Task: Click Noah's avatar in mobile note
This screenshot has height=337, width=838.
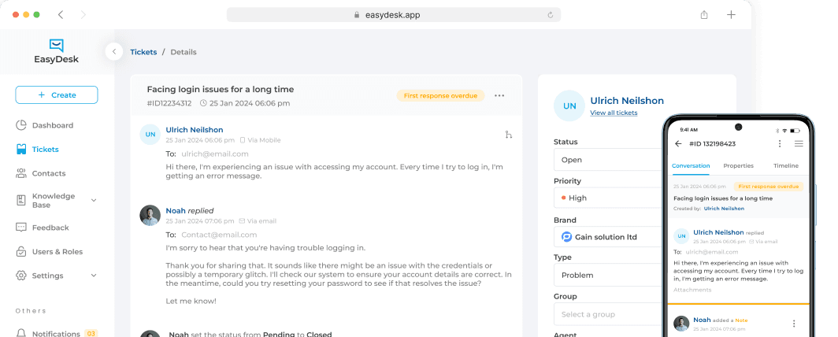Action: tap(680, 324)
